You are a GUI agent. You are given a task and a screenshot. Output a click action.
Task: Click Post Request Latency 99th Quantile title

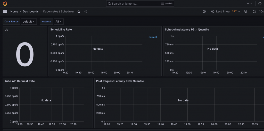120,81
